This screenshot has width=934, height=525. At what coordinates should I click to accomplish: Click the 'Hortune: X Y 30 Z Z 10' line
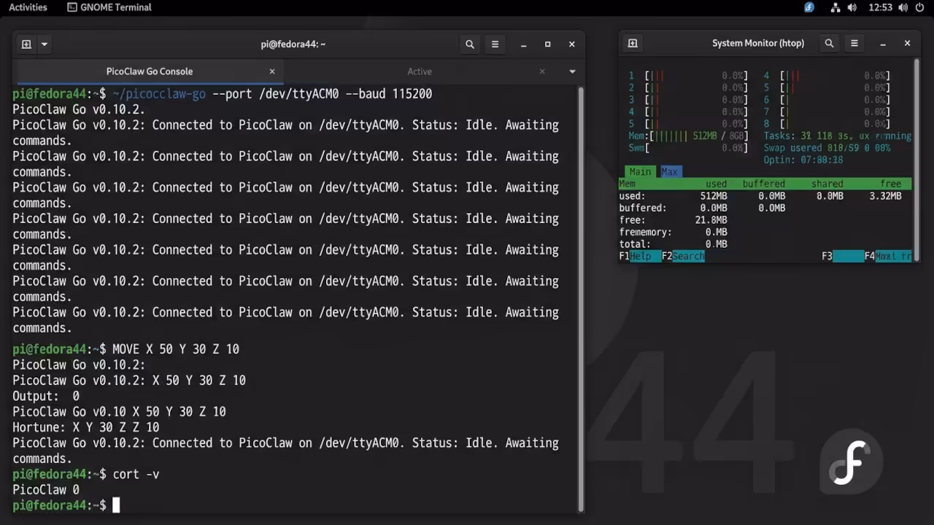(85, 427)
